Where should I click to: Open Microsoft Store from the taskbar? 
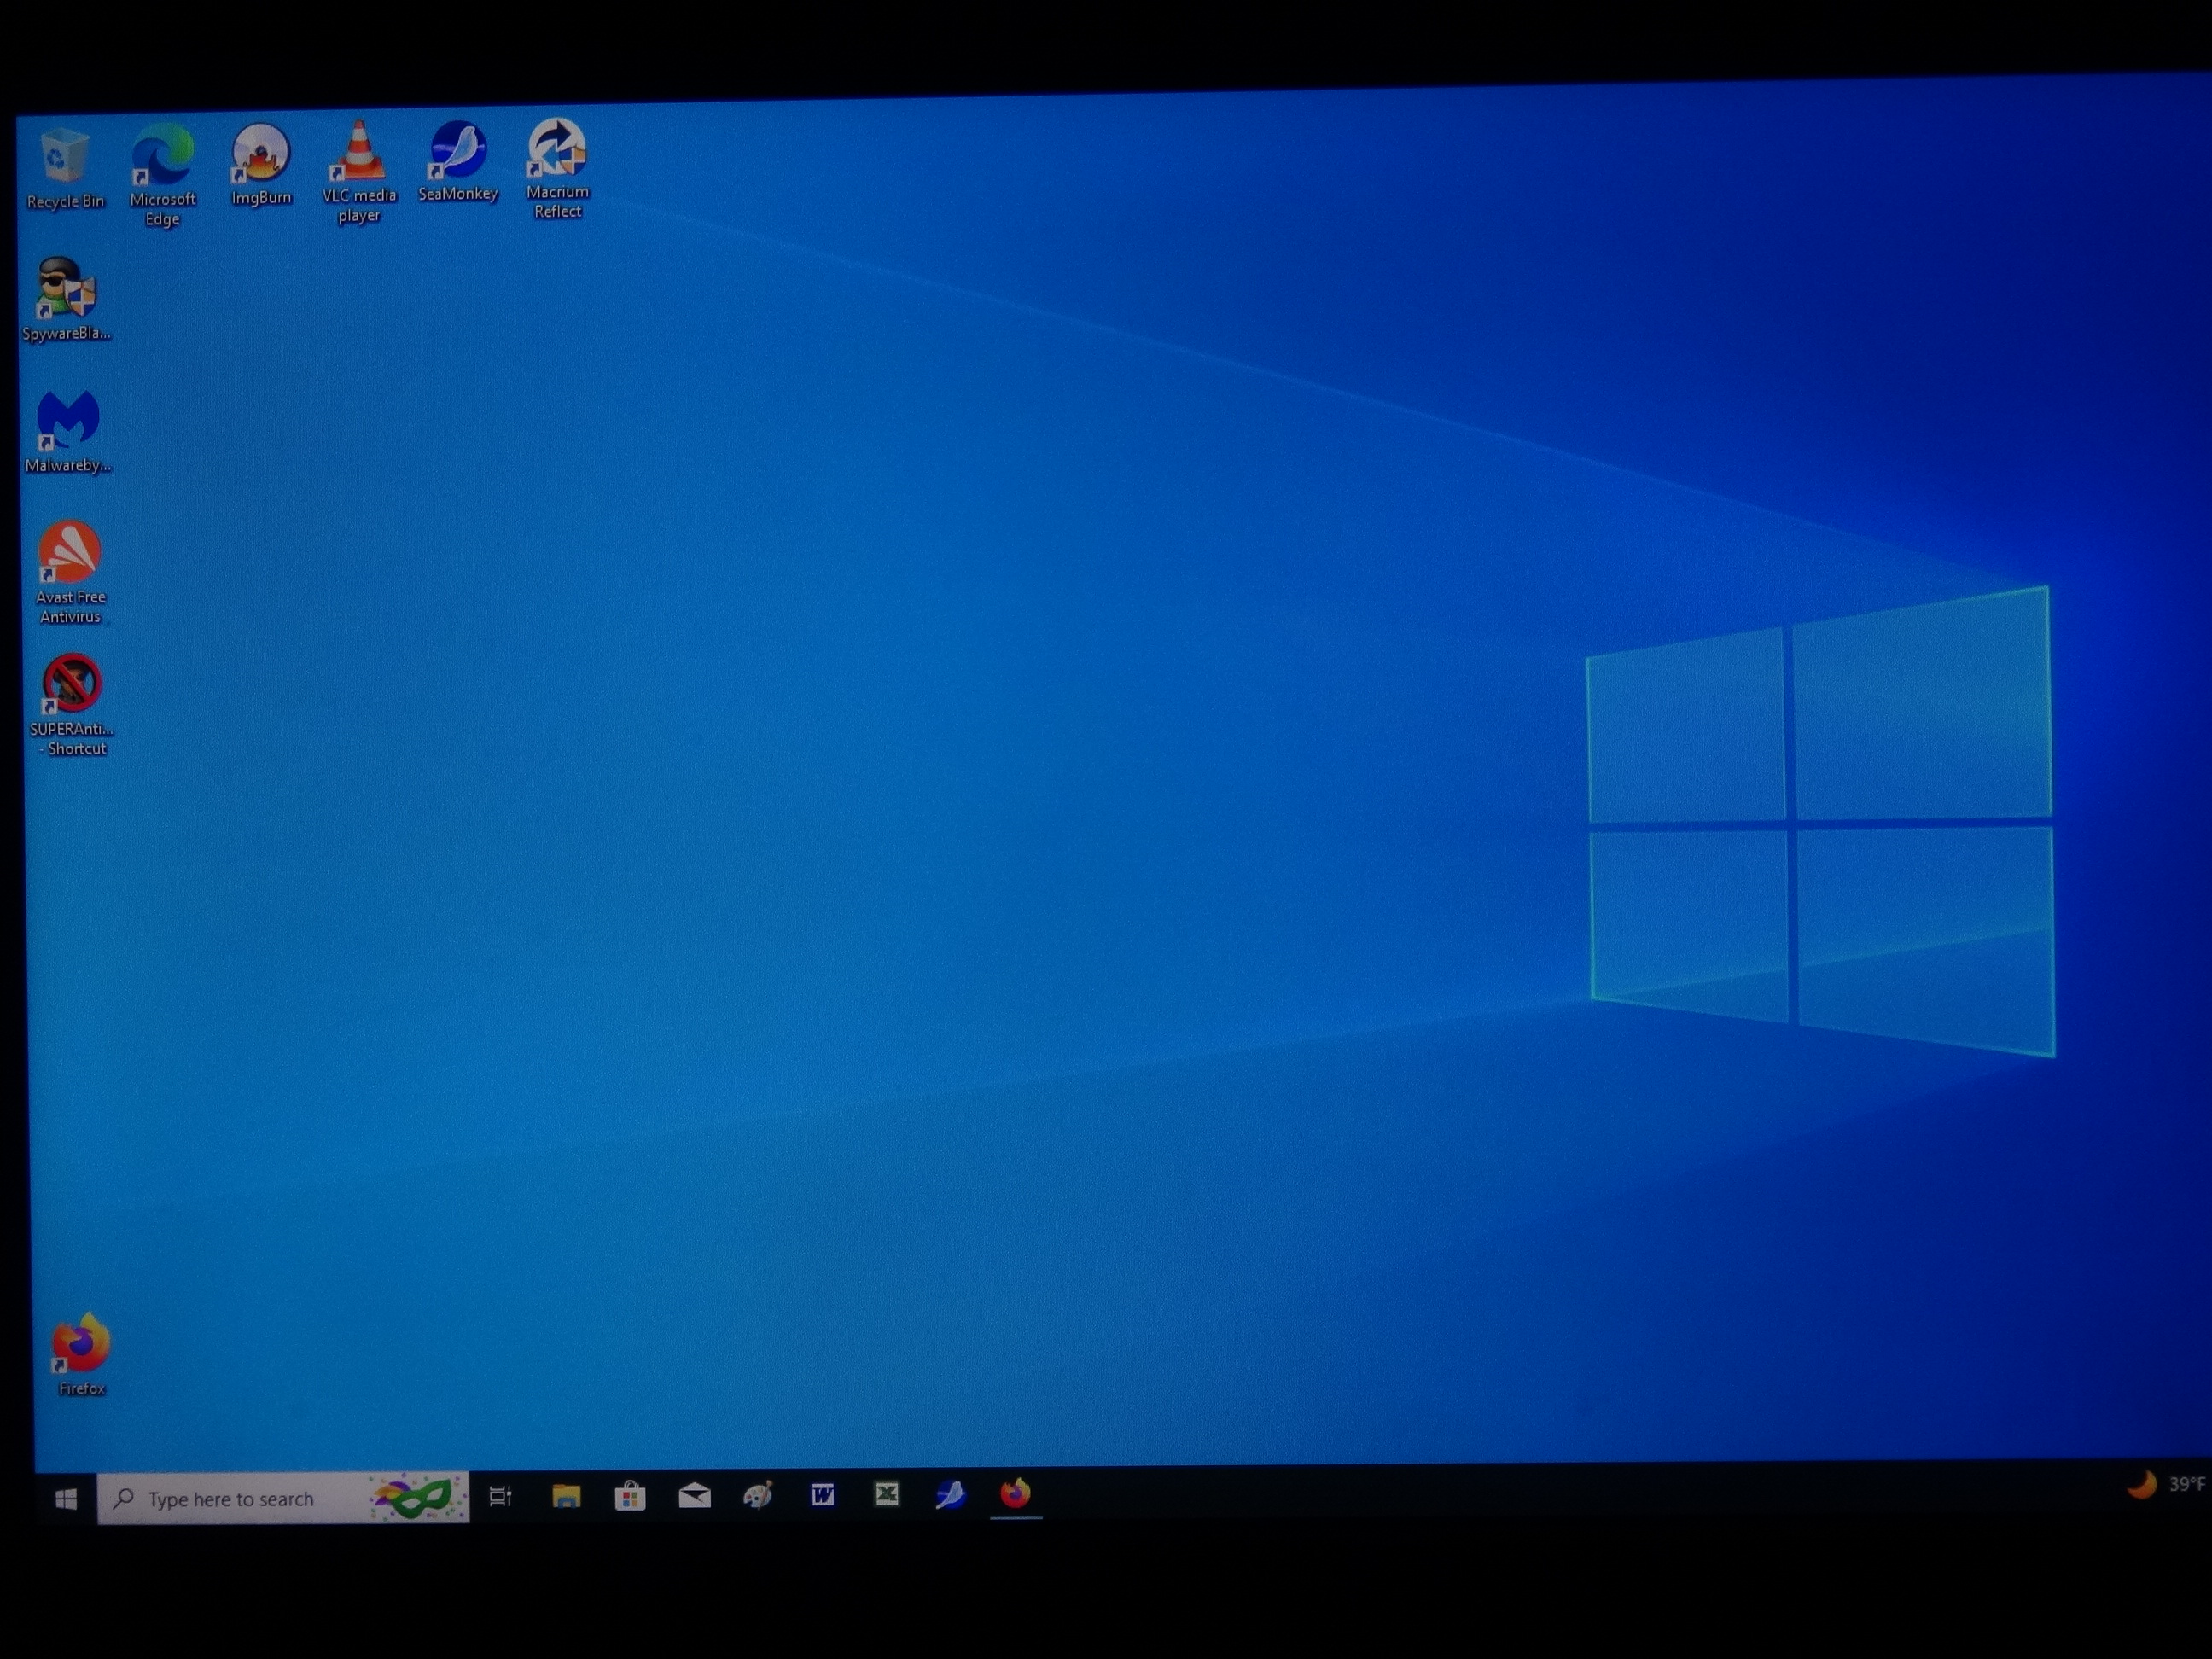click(630, 1496)
